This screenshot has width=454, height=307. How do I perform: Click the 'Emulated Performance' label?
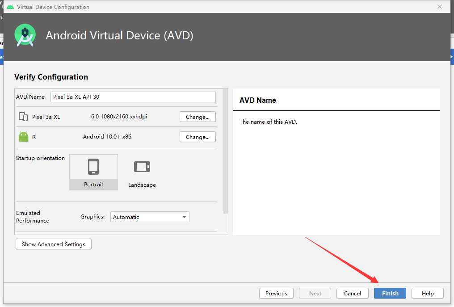point(33,217)
